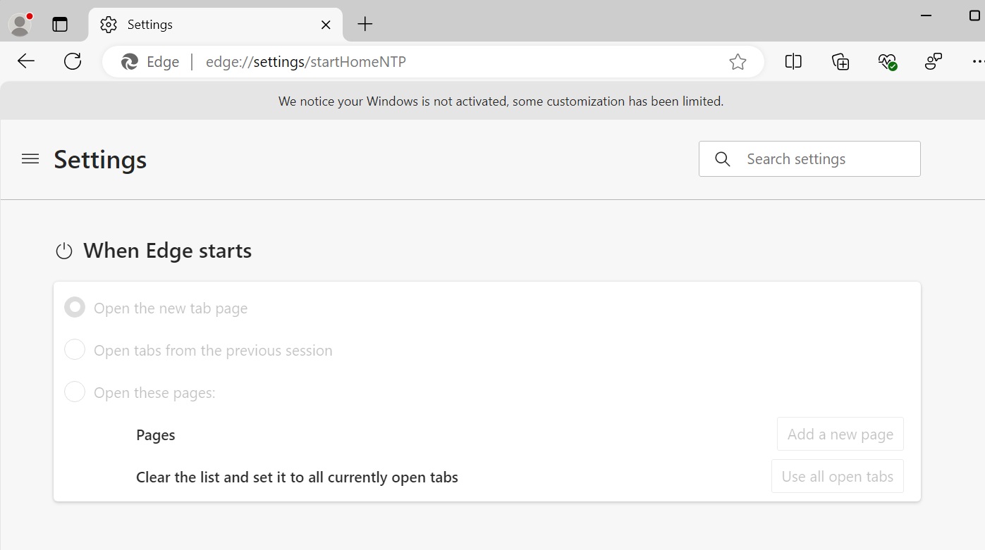Select Open tabs from the previous session
This screenshot has height=550, width=985.
tap(75, 349)
